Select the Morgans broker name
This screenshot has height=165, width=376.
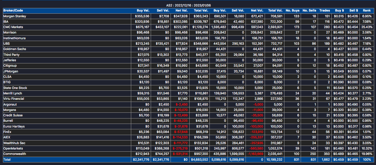point(9,110)
